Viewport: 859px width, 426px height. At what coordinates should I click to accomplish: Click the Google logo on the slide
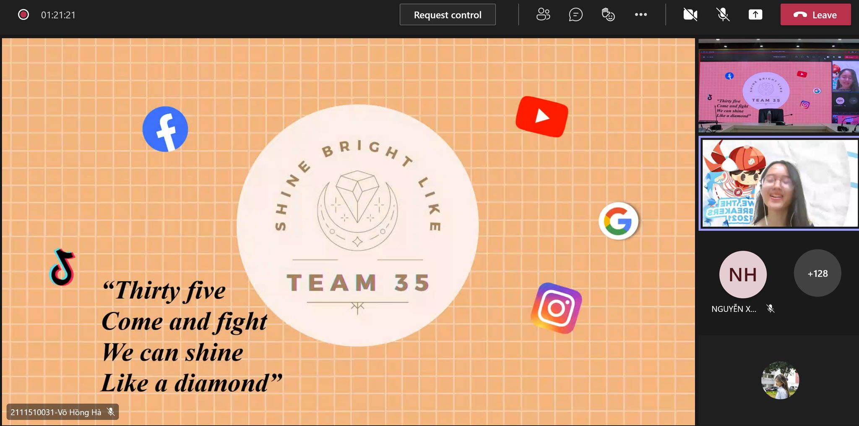pyautogui.click(x=618, y=221)
